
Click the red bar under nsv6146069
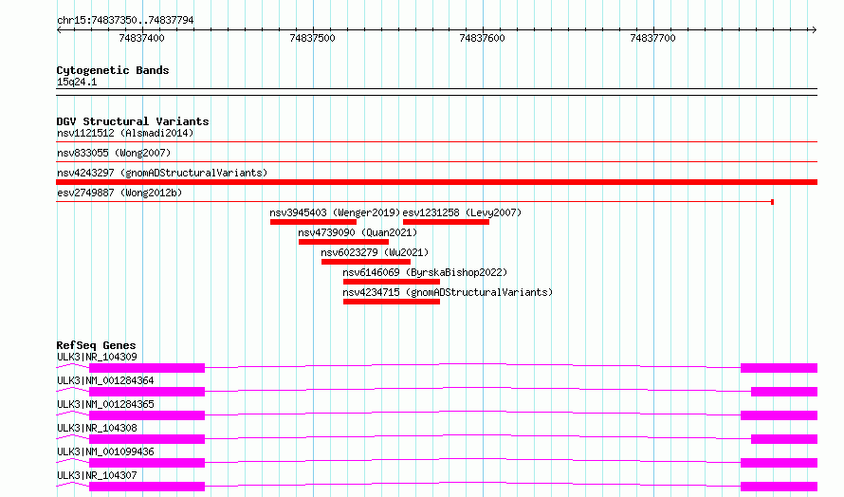(392, 282)
